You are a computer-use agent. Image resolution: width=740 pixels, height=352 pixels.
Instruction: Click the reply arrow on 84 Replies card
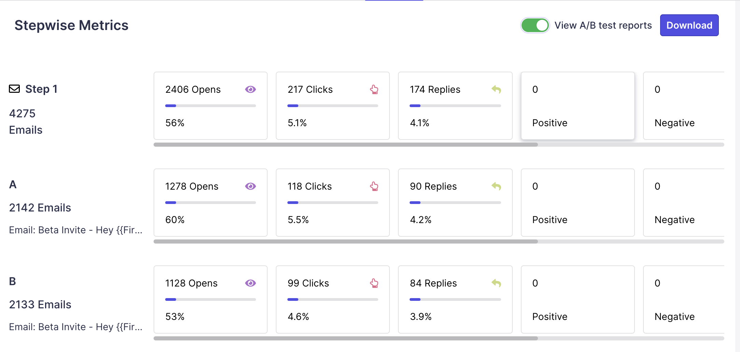(496, 283)
